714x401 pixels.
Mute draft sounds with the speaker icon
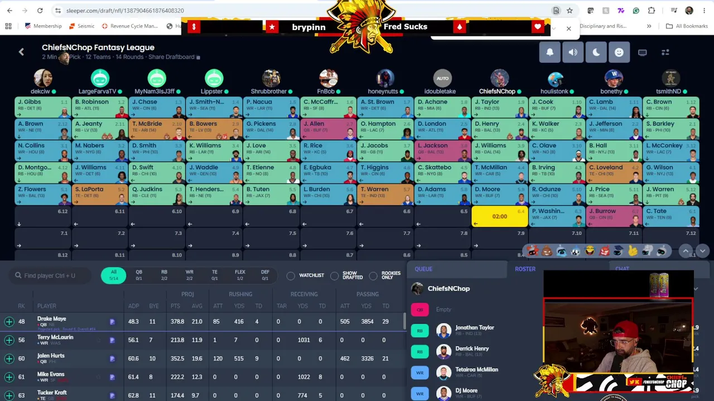[x=573, y=52]
